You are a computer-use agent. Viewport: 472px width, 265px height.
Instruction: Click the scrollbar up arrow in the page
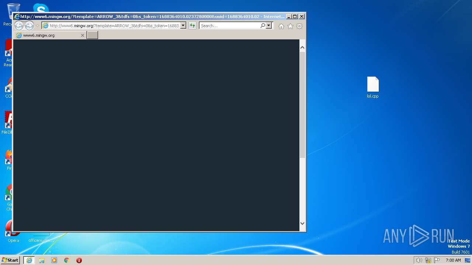tap(302, 47)
